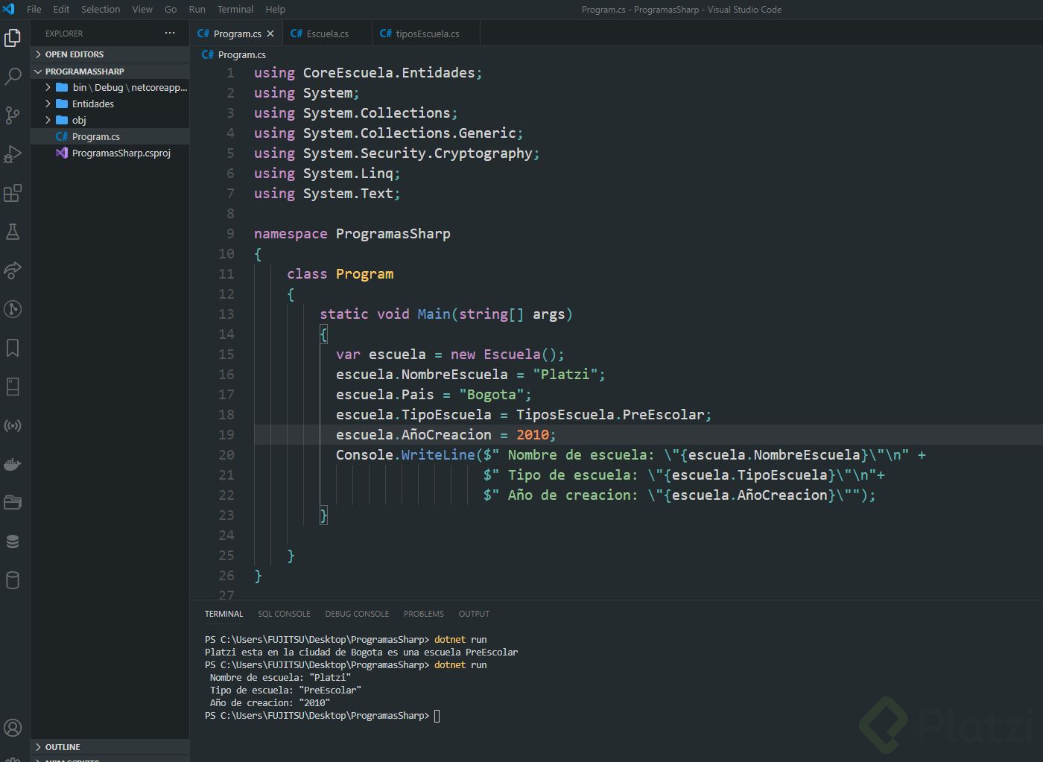Select ProgramasSharp.csproj in the file tree
1043x762 pixels.
click(110, 153)
